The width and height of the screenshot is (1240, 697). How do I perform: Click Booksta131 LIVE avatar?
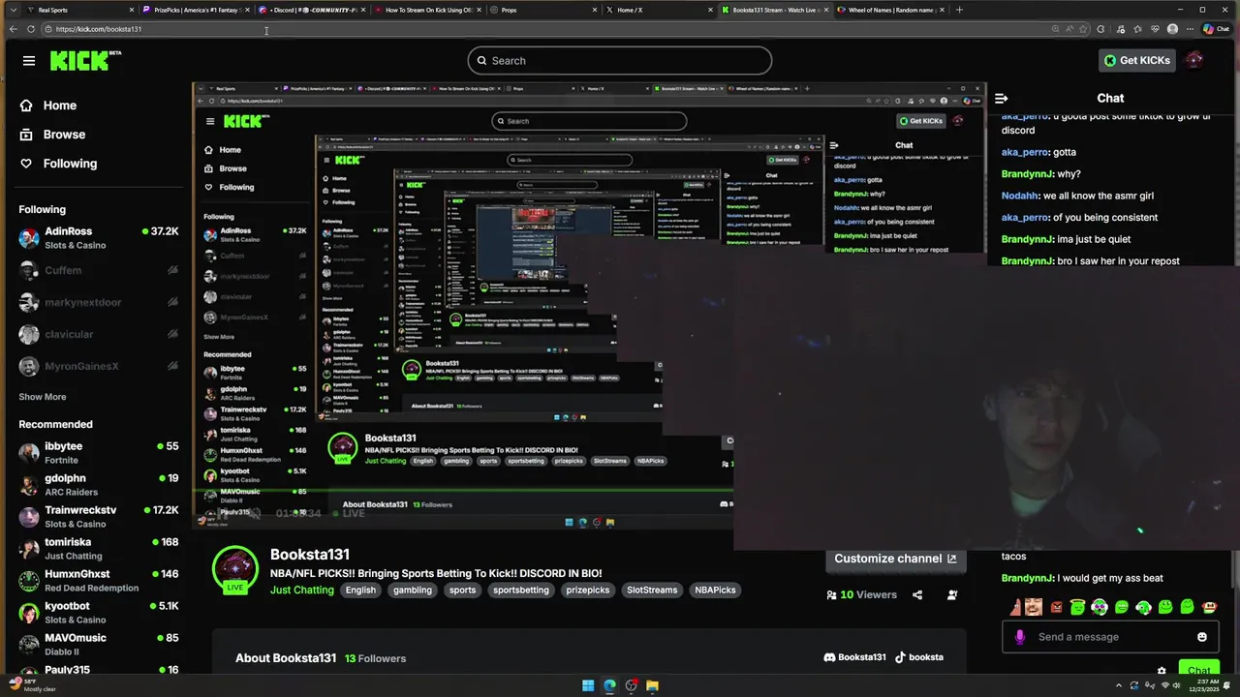point(235,569)
